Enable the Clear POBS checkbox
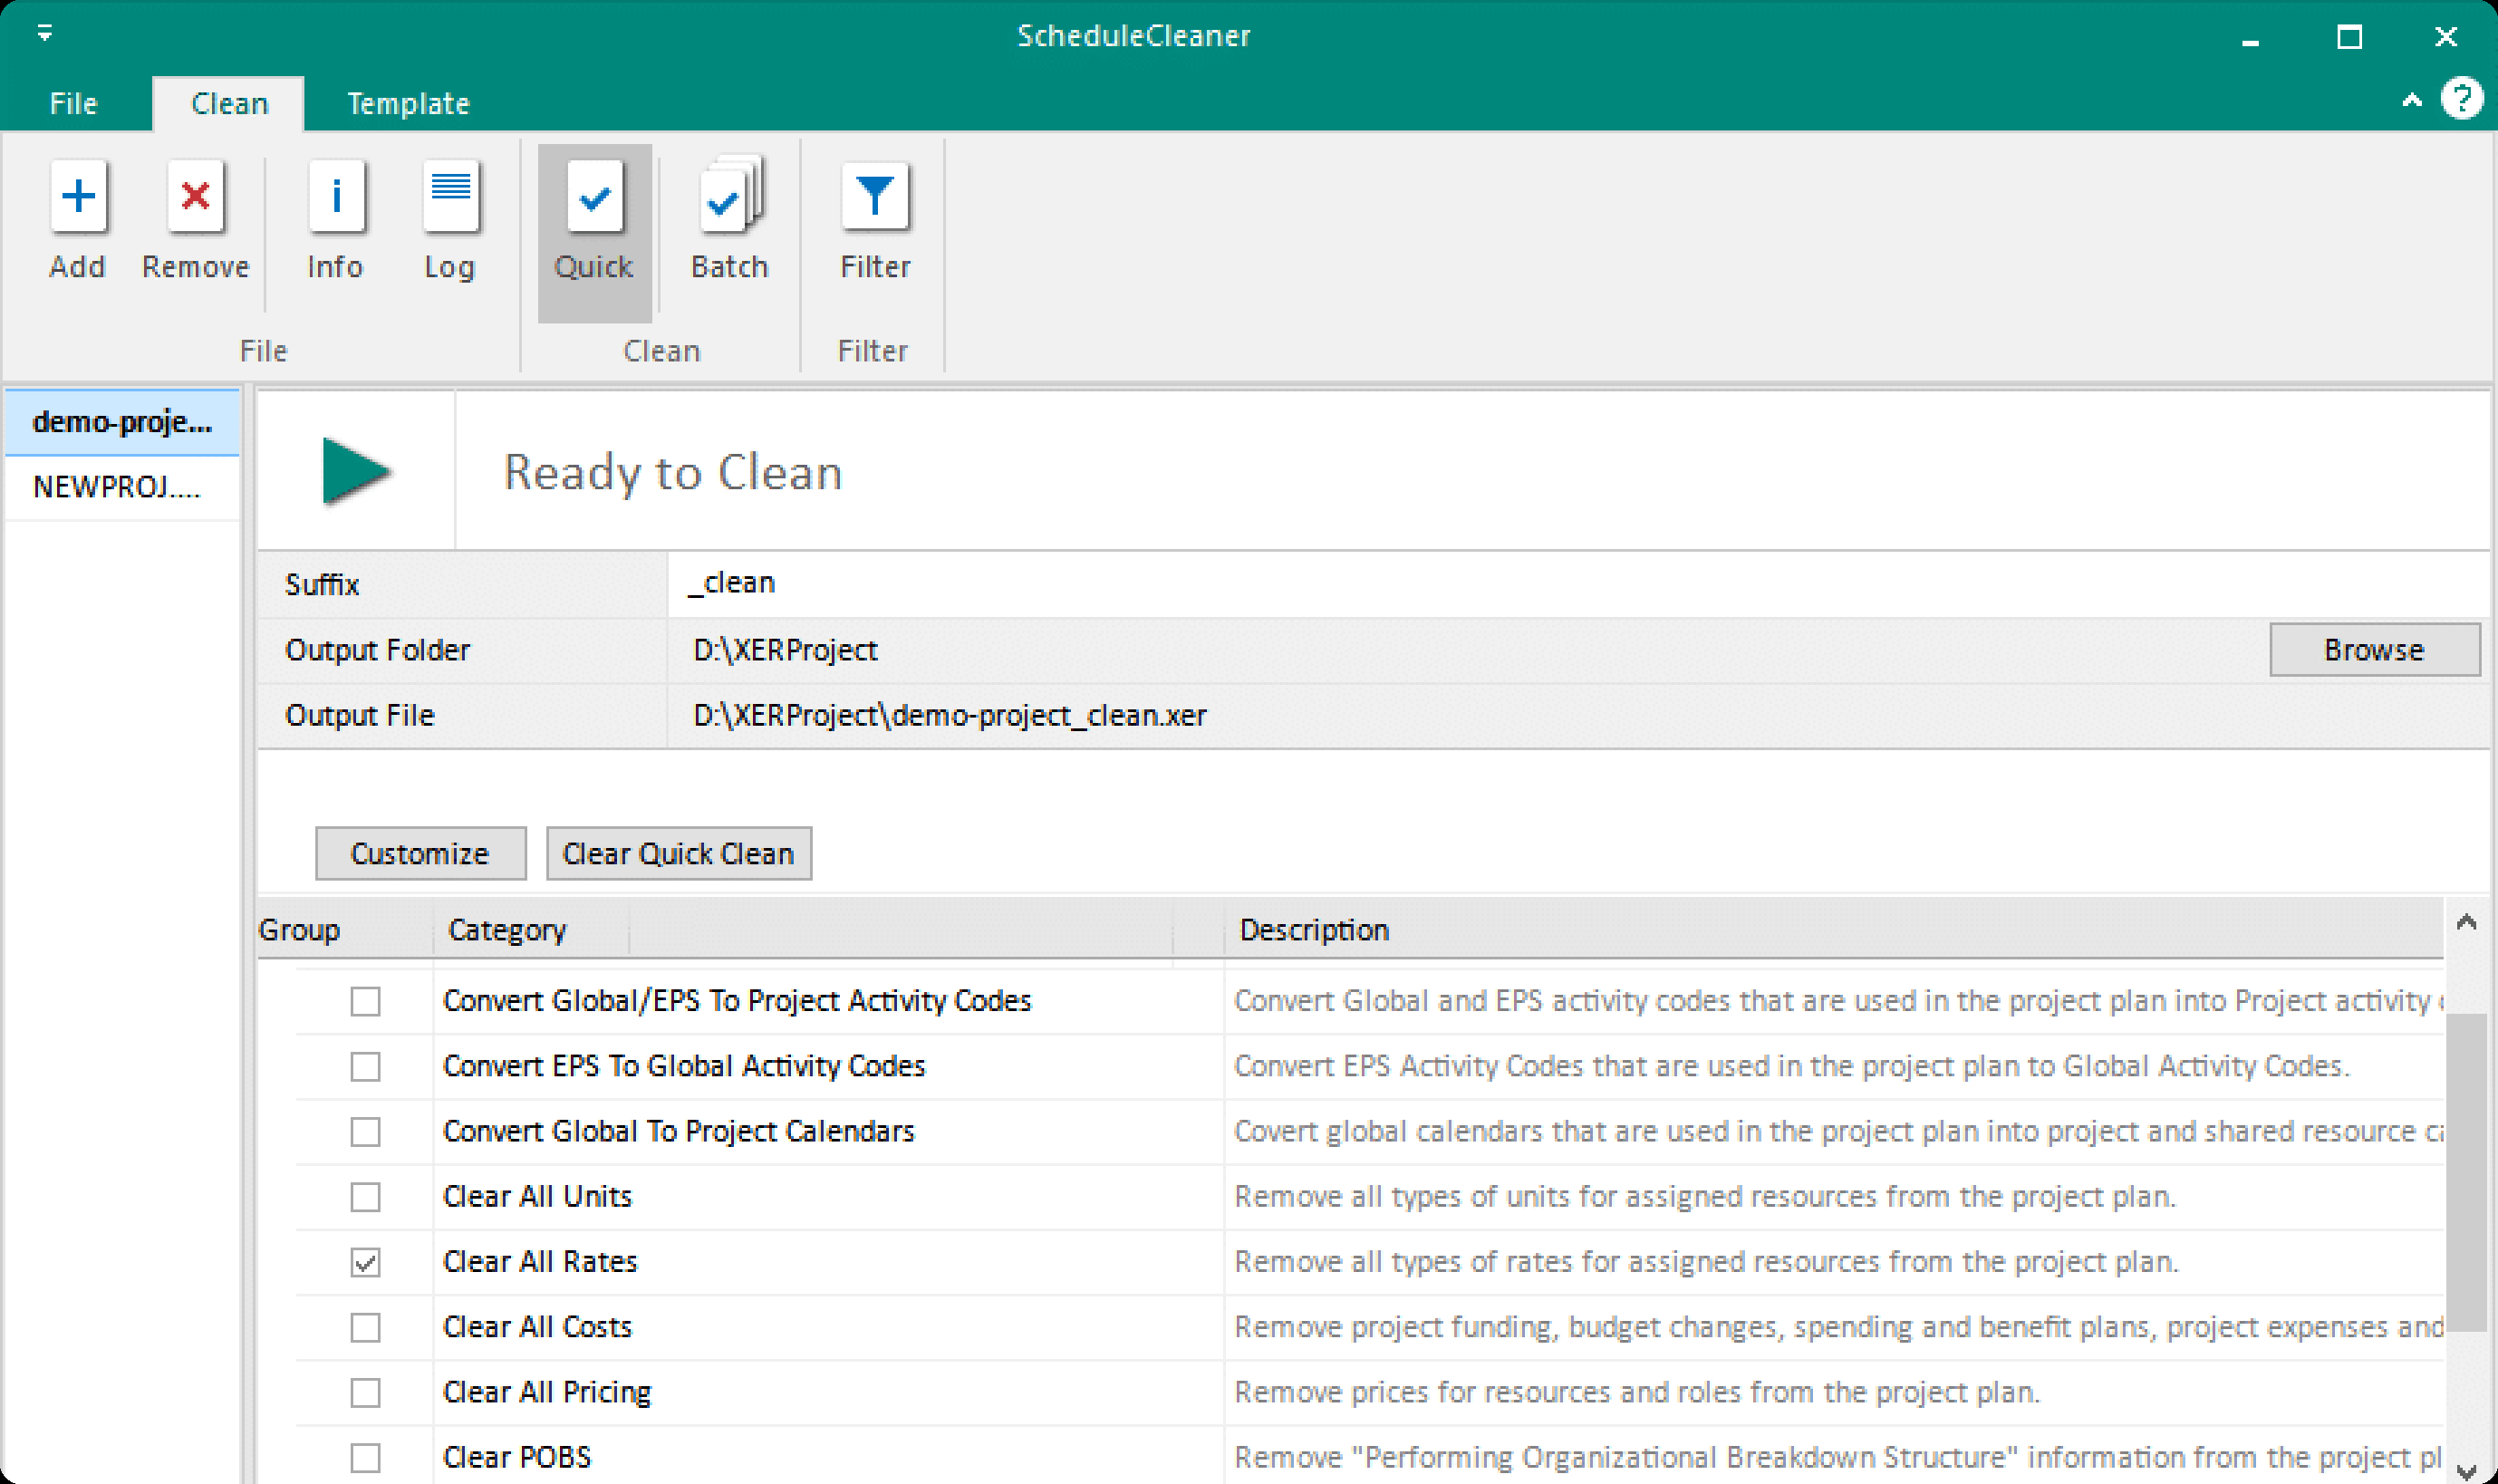The width and height of the screenshot is (2498, 1484). (x=365, y=1457)
